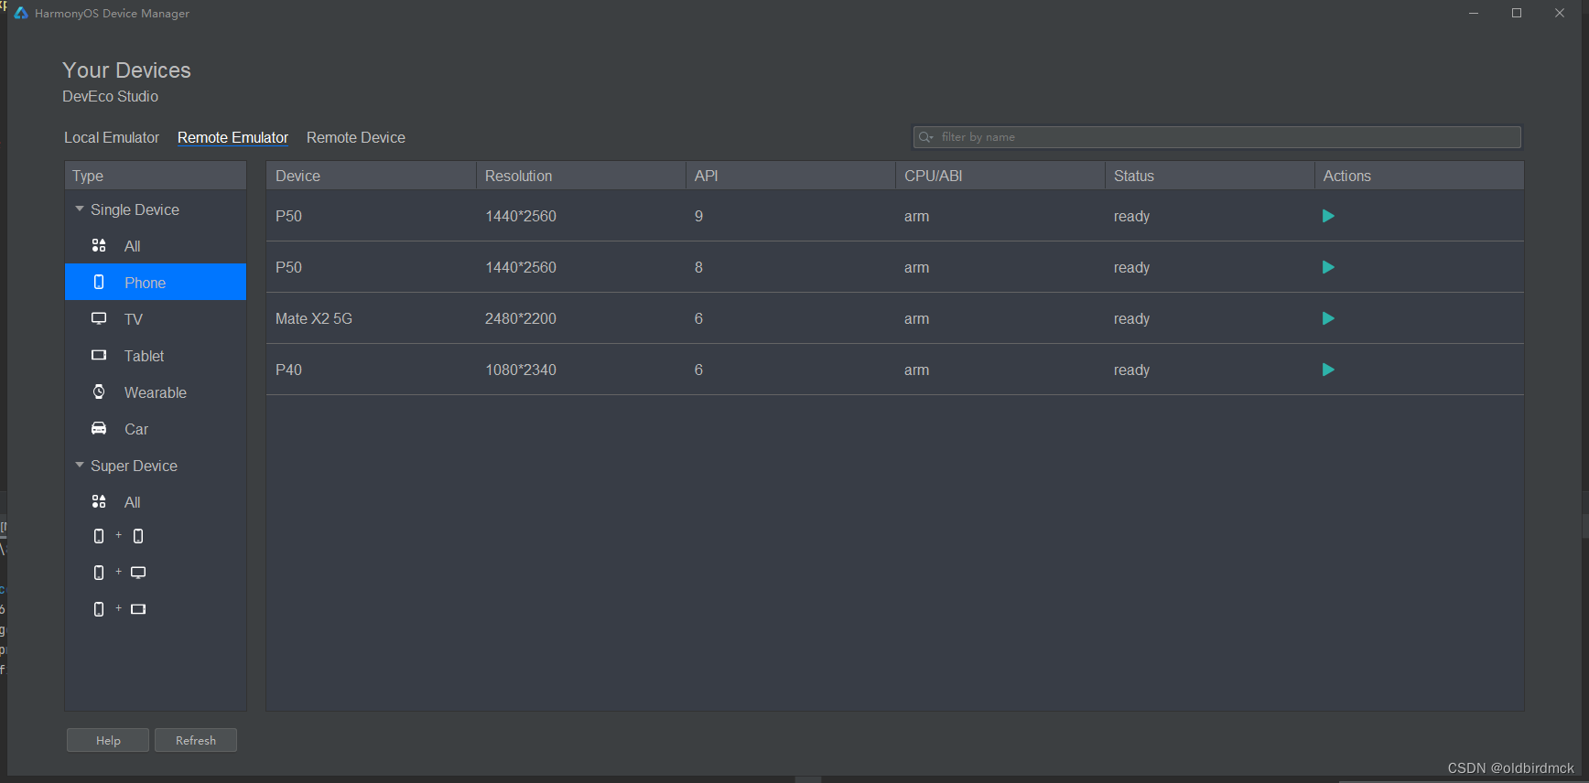Launch the P40 emulator play button
Screen dimensions: 1589x783
(x=1328, y=370)
